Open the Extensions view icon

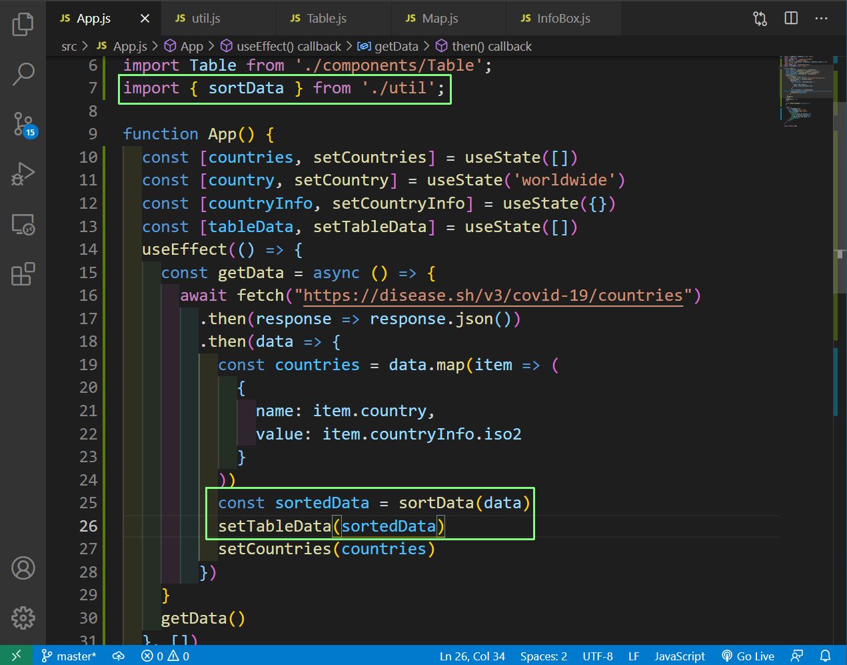(23, 274)
